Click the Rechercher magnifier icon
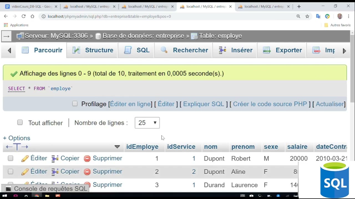The image size is (355, 199). coord(164,50)
